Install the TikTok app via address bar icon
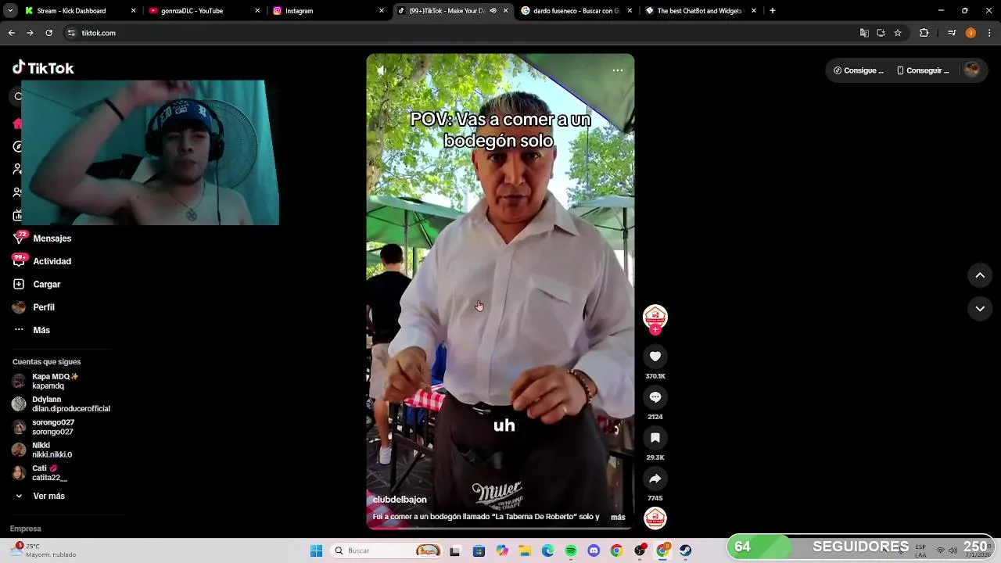Image resolution: width=1001 pixels, height=563 pixels. 881,33
